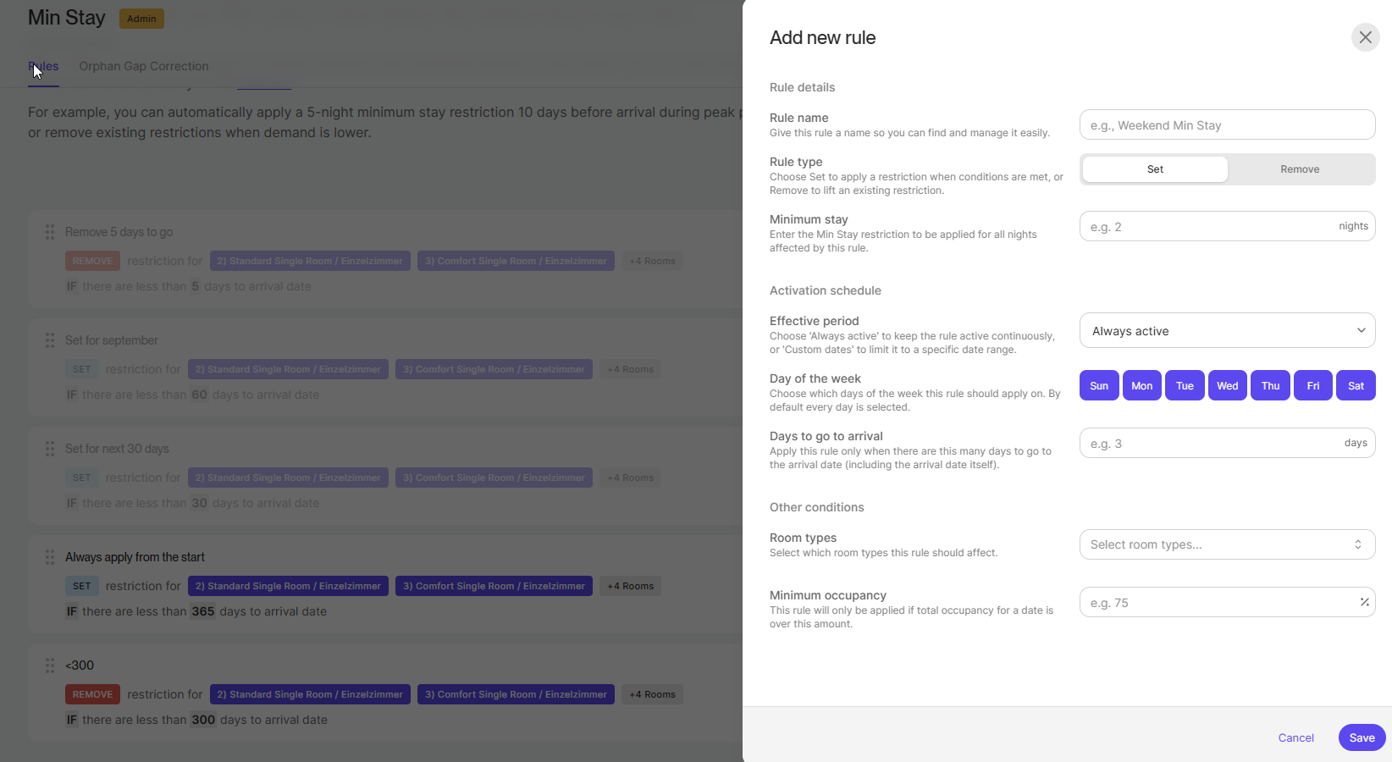This screenshot has height=762, width=1392.
Task: Click percent icon in Minimum occupancy field
Action: [1364, 602]
